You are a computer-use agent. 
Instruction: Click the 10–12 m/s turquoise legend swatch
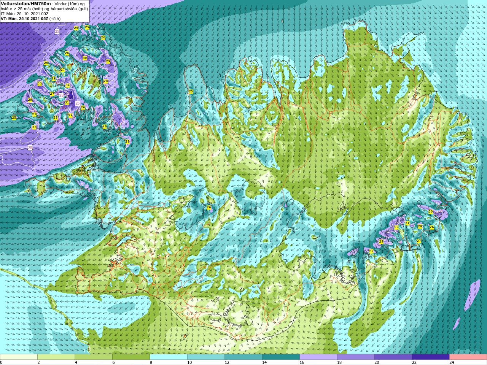206,357
